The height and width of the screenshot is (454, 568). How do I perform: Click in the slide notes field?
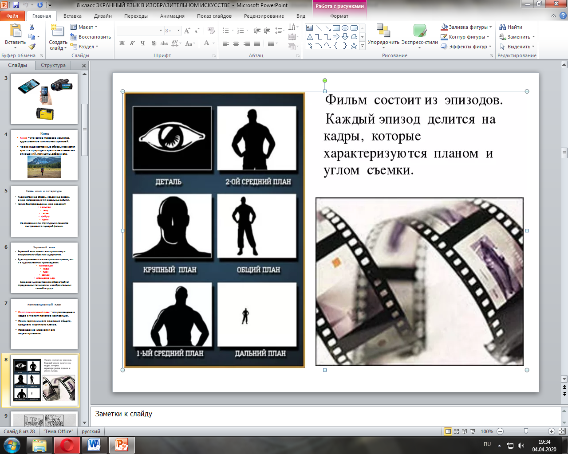pos(326,416)
